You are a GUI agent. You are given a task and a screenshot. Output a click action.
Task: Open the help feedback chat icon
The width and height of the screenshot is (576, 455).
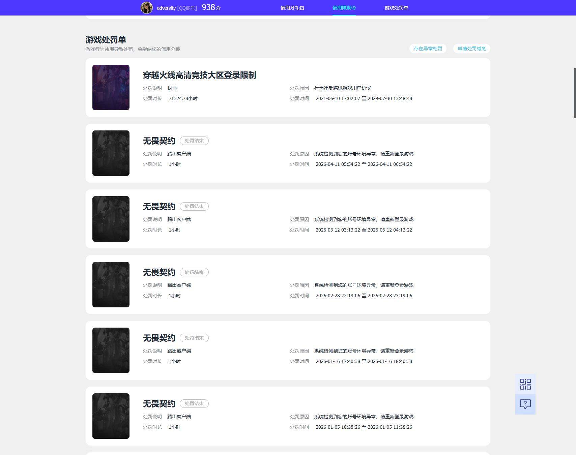(525, 404)
